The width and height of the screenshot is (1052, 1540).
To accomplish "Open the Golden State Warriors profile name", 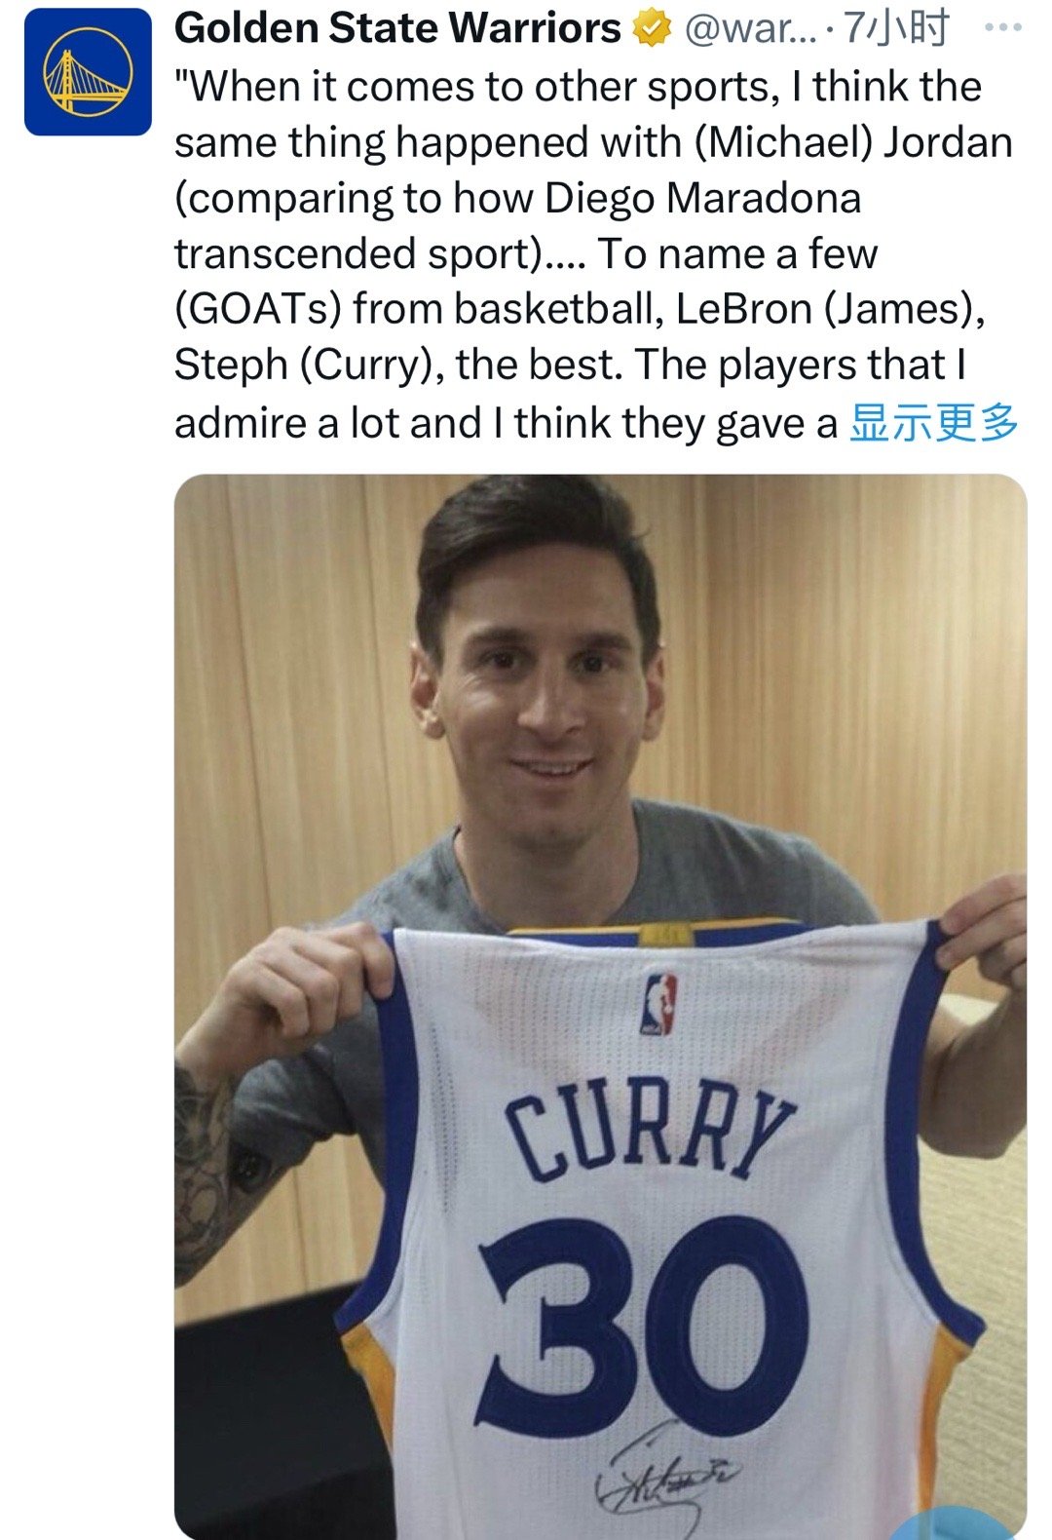I will (397, 29).
